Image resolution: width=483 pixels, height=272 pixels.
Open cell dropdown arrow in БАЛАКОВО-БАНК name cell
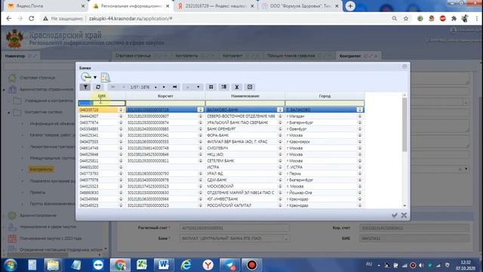click(x=280, y=110)
